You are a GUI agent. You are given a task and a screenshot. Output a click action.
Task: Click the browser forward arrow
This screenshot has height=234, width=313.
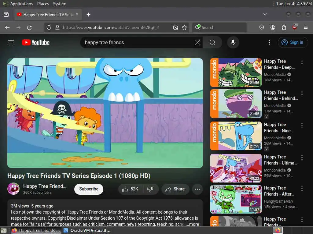point(18,27)
